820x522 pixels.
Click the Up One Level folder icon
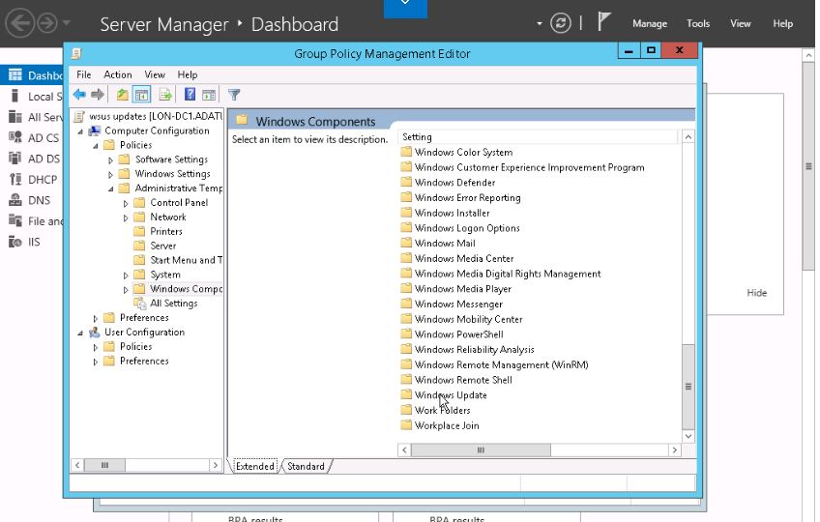click(122, 95)
